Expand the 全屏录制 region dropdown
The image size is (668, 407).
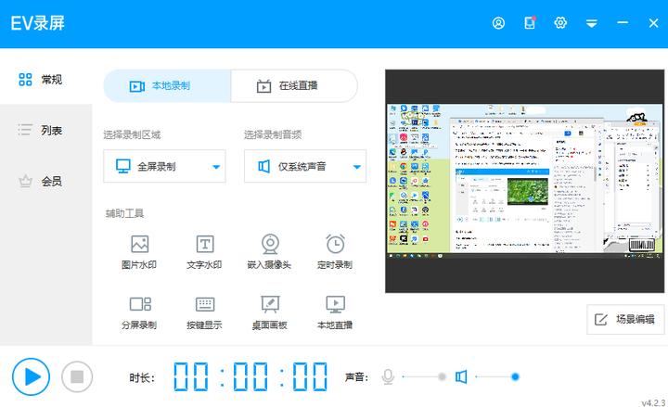pos(164,166)
